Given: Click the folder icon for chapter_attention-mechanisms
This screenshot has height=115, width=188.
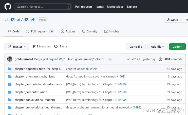Looking at the screenshot, I should pos(10,77).
